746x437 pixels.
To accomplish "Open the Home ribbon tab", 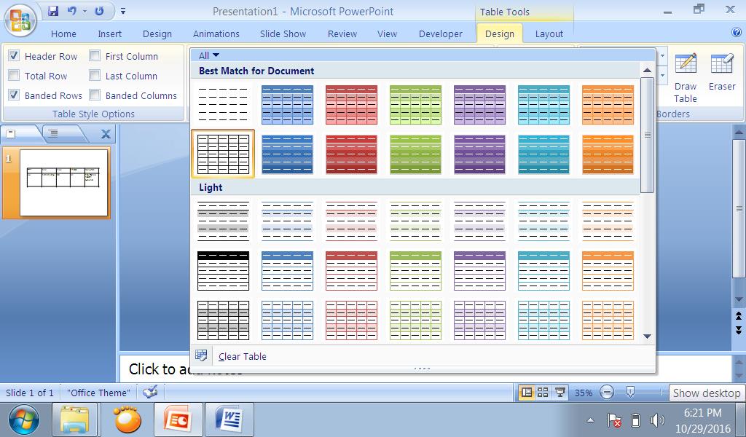I will 63,34.
